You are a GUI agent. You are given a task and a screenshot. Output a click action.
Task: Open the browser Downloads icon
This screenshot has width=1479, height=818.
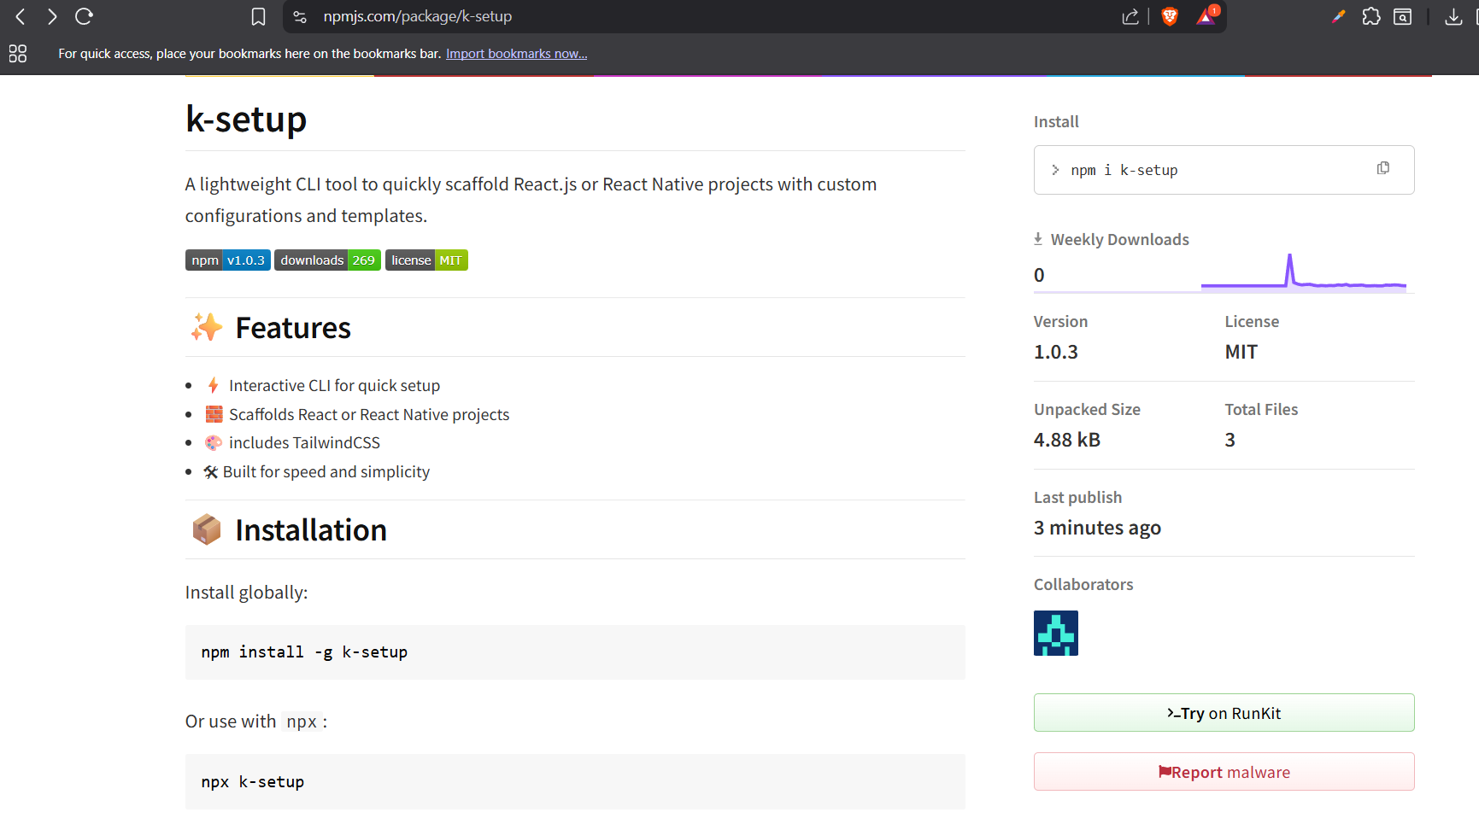(1453, 16)
